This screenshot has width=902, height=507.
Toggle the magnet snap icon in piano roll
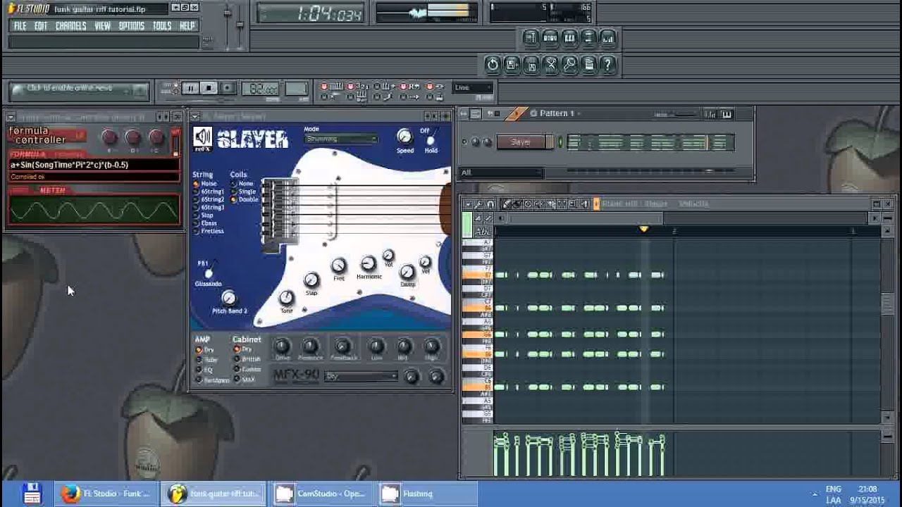[x=490, y=204]
